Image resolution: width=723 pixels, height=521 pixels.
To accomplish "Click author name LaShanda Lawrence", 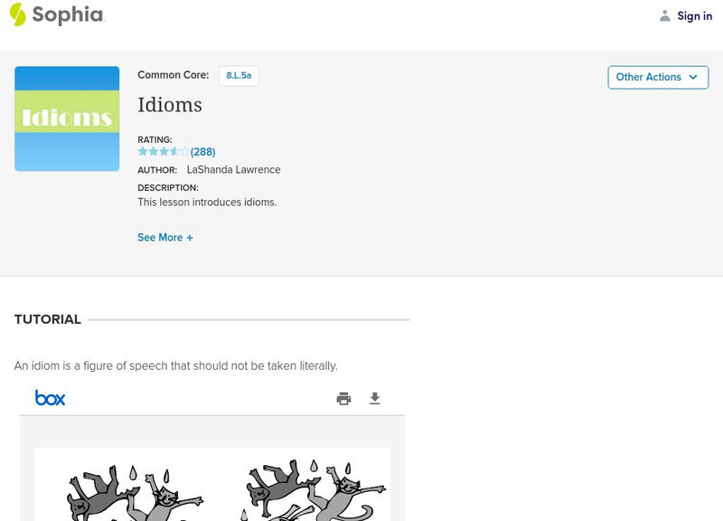I will pyautogui.click(x=233, y=170).
